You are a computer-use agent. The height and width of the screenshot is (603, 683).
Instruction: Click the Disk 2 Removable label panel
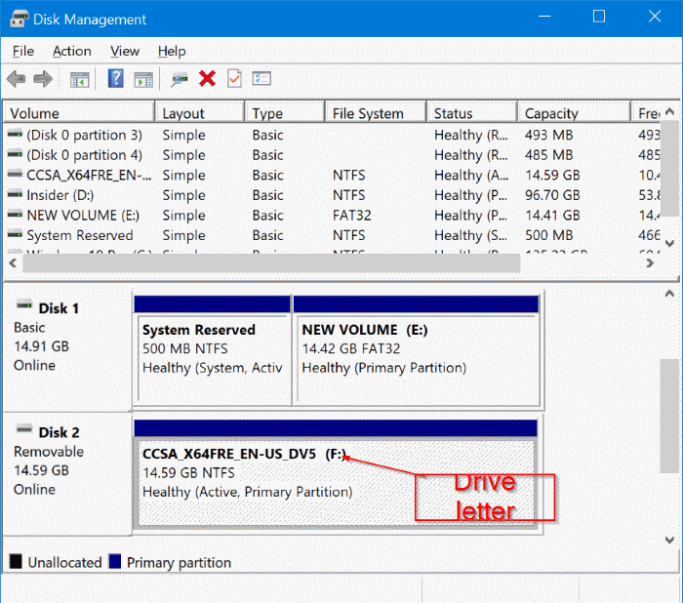(67, 474)
